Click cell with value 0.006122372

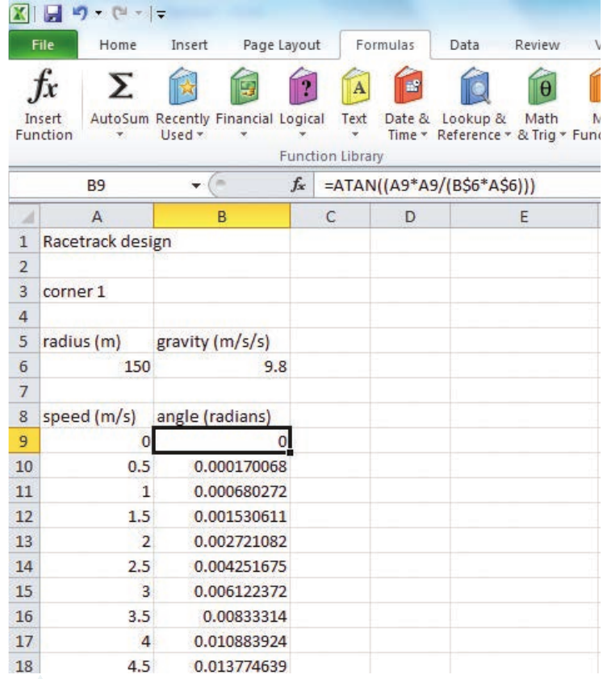coord(221,591)
